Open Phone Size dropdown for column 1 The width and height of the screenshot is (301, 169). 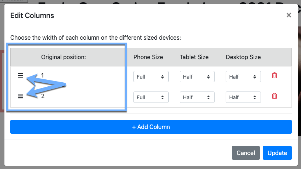tap(151, 77)
